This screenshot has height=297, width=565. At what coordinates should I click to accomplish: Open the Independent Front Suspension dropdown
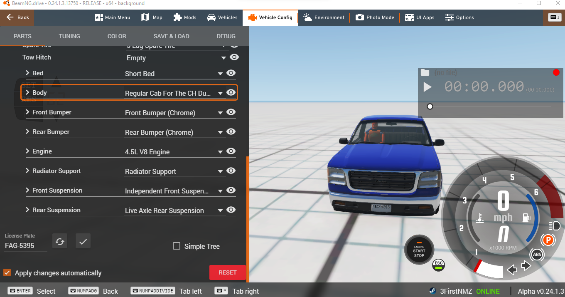pos(174,191)
